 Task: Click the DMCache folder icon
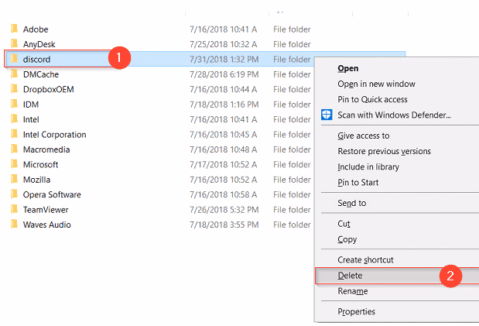[x=14, y=74]
